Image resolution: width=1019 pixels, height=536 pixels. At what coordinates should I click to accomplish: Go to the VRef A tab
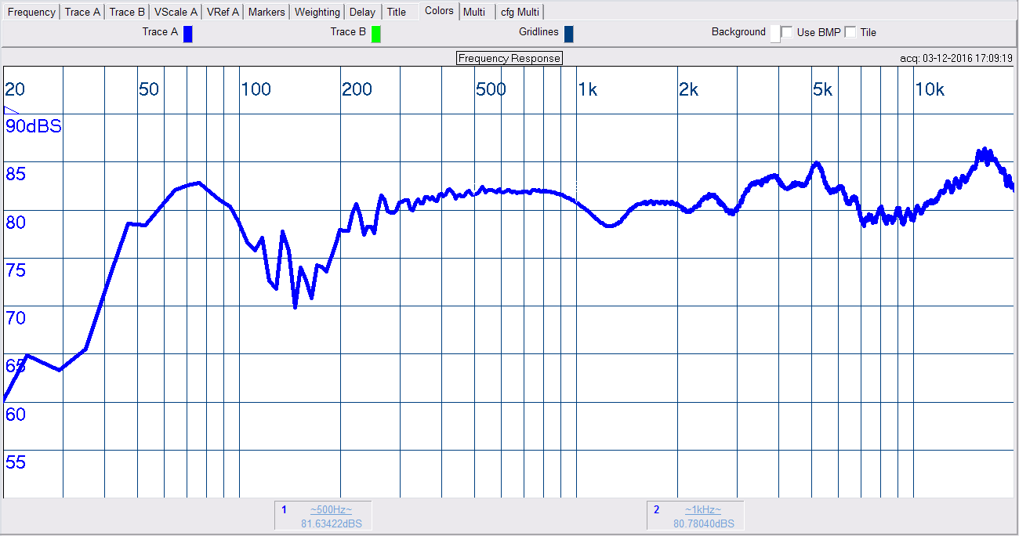point(223,12)
